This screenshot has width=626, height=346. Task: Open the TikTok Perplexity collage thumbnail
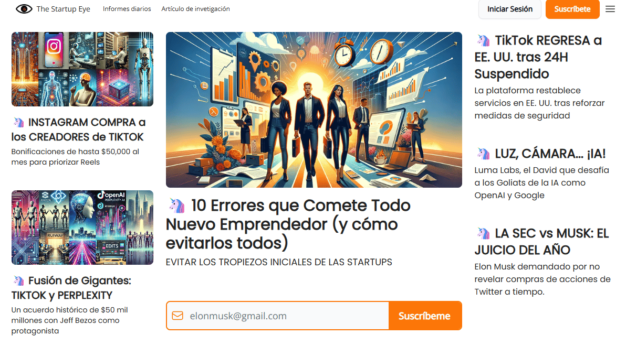tap(82, 228)
